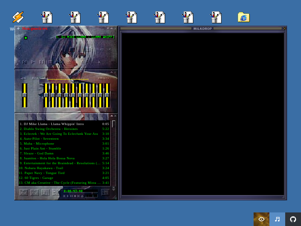Open the Winamp desktop shortcut icon
The image size is (301, 226).
(x=18, y=17)
